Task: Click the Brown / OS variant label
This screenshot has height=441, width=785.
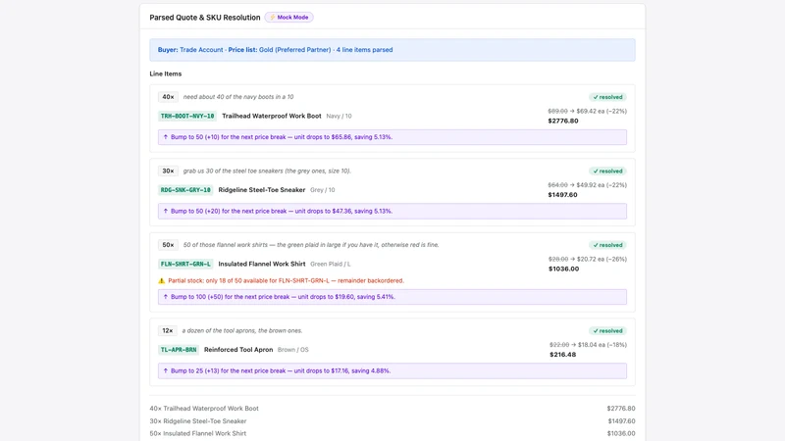Action: pos(293,350)
